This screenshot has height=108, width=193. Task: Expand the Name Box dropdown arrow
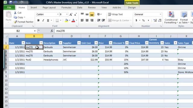[x=35, y=31]
